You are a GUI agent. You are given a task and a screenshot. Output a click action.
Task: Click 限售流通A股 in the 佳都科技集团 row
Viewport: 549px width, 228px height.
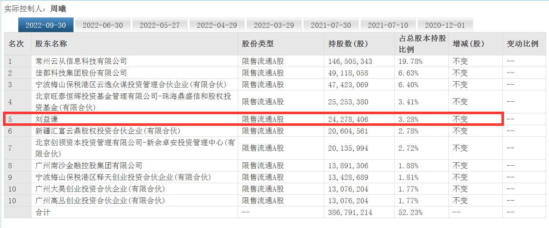coord(263,73)
